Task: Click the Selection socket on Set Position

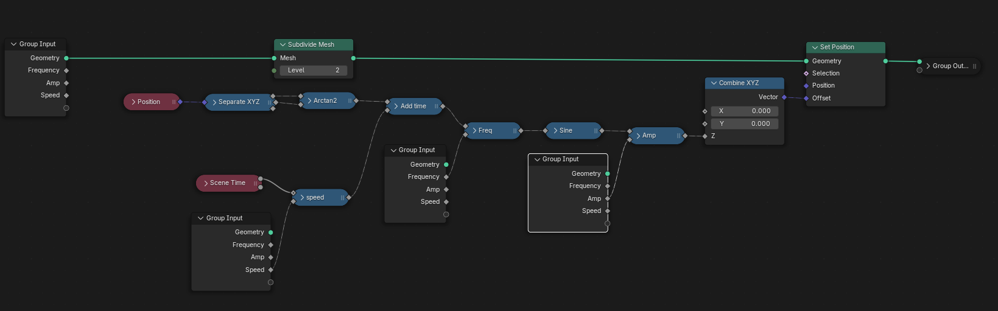Action: (x=806, y=74)
